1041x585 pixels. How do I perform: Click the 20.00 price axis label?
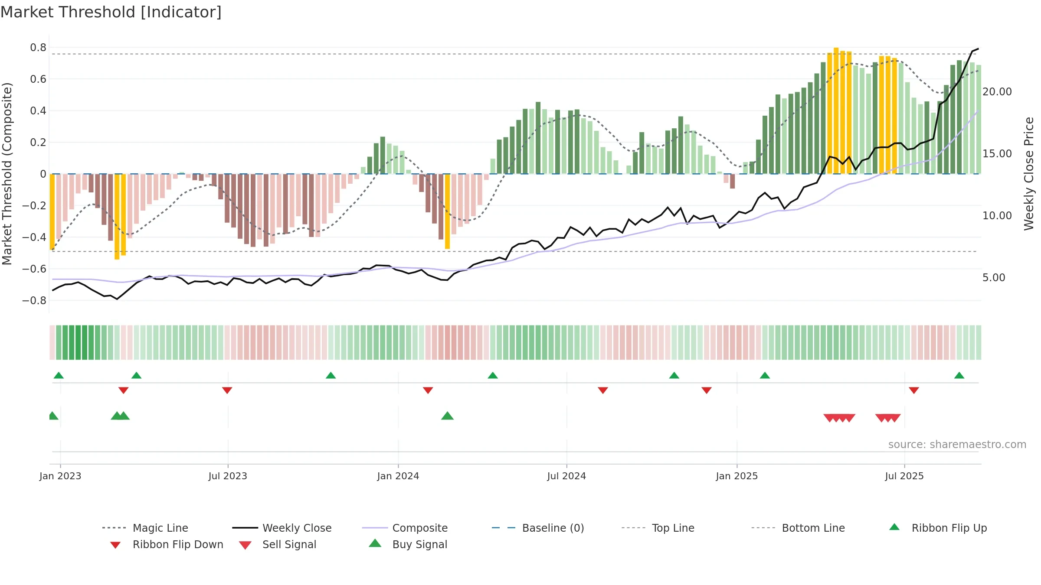[x=997, y=92]
